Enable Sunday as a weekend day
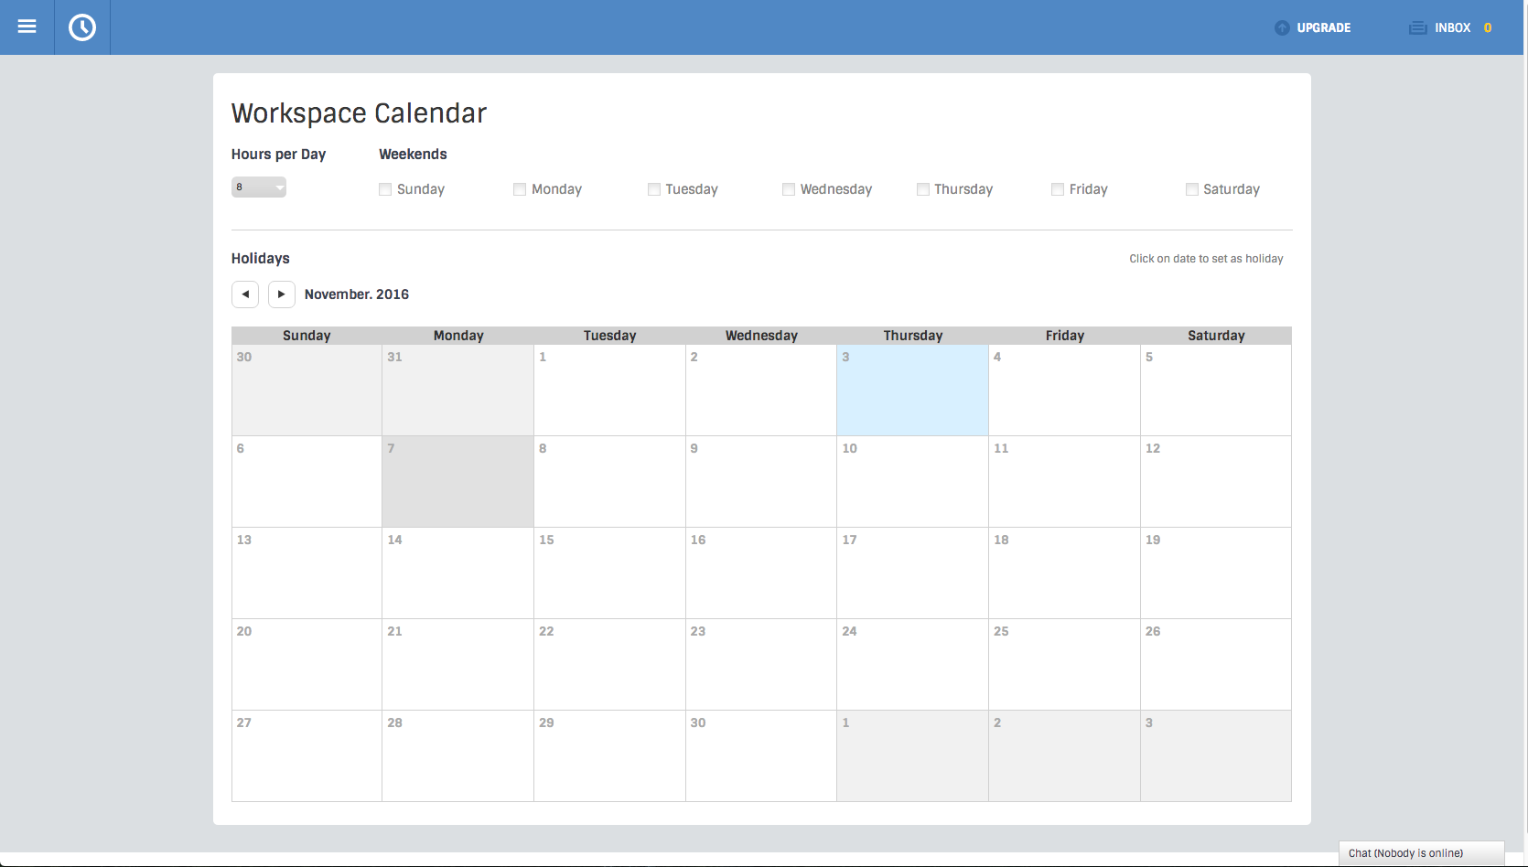This screenshot has width=1528, height=867. 384,189
